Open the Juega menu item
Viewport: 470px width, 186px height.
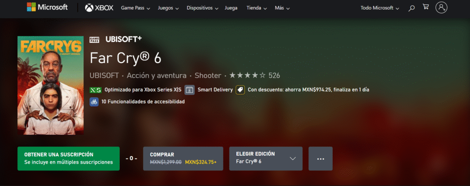click(x=231, y=8)
